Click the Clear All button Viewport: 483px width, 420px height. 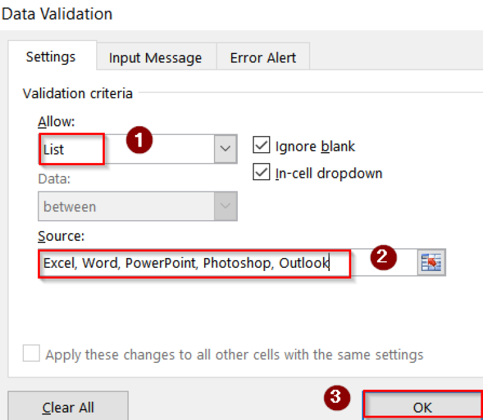click(x=68, y=407)
